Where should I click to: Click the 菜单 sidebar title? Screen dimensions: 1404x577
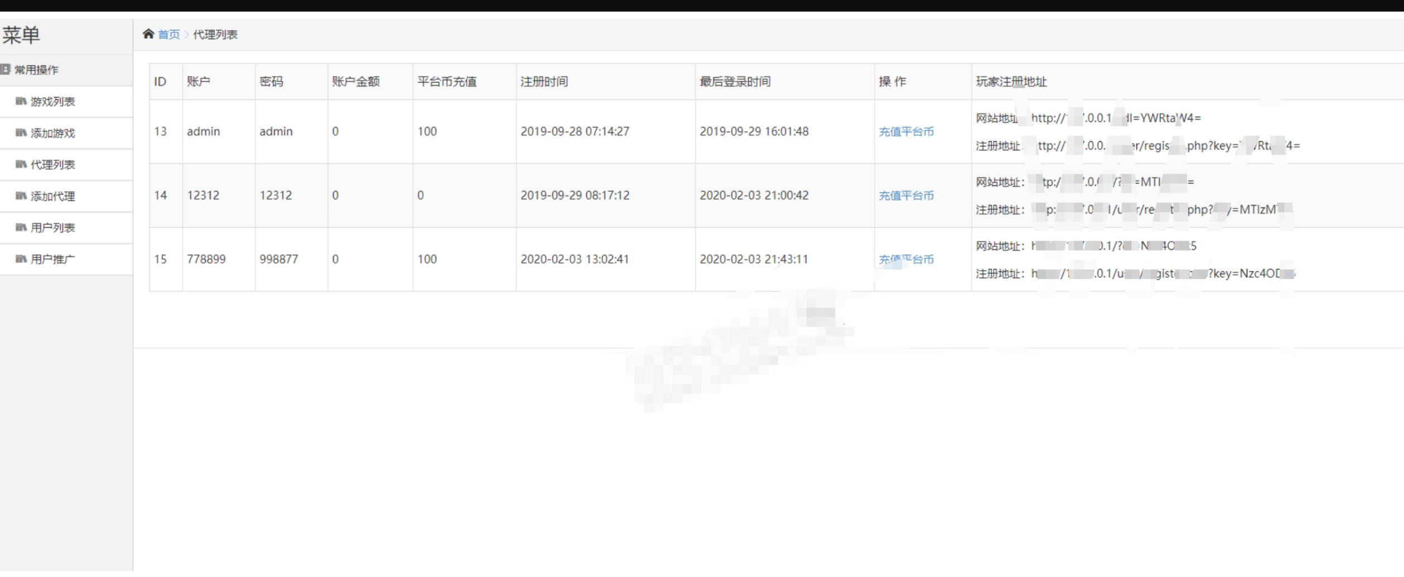pyautogui.click(x=21, y=35)
